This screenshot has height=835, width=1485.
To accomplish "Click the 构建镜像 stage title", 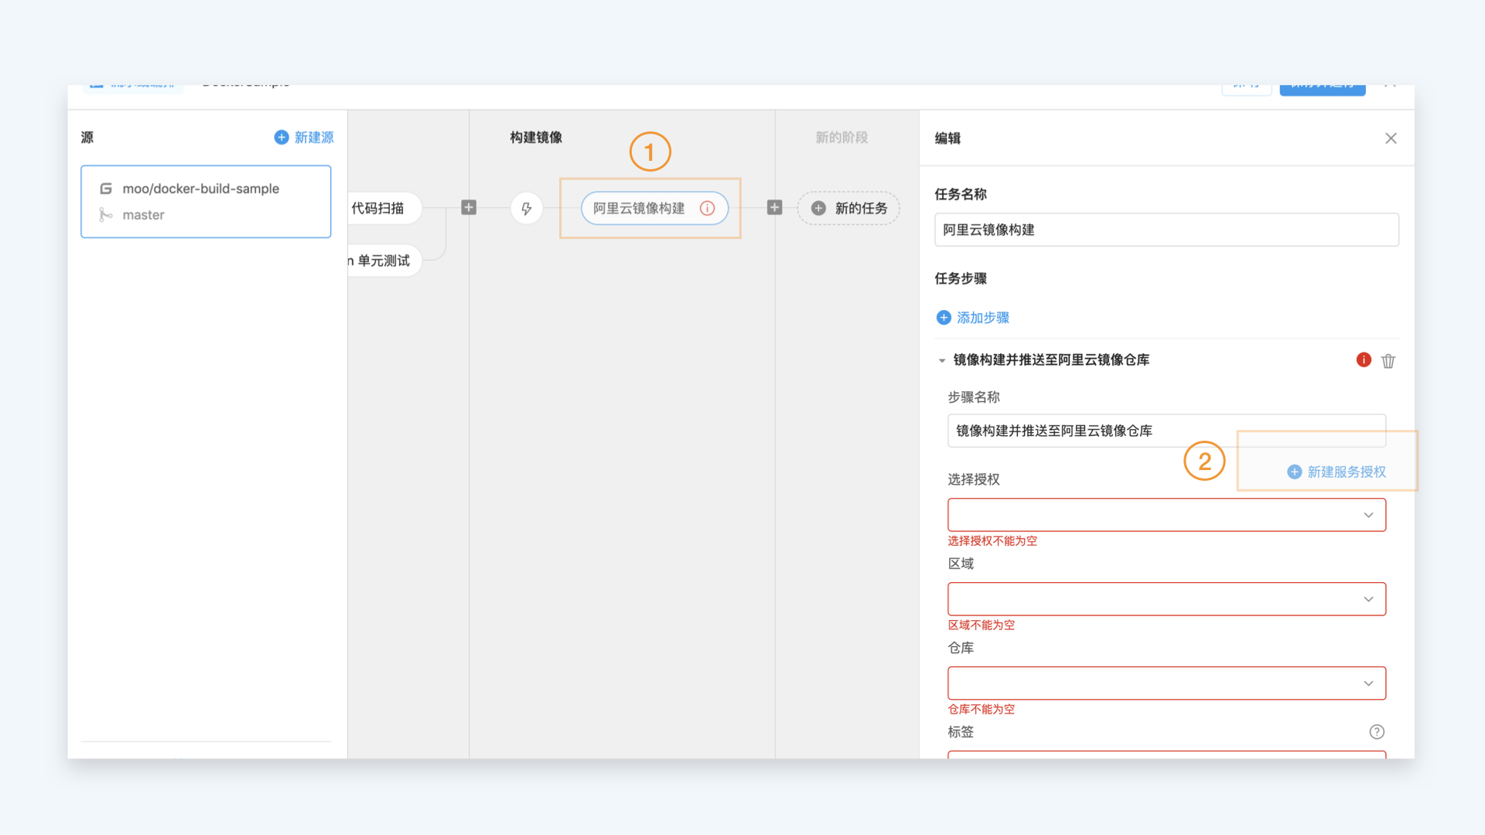I will (x=536, y=138).
